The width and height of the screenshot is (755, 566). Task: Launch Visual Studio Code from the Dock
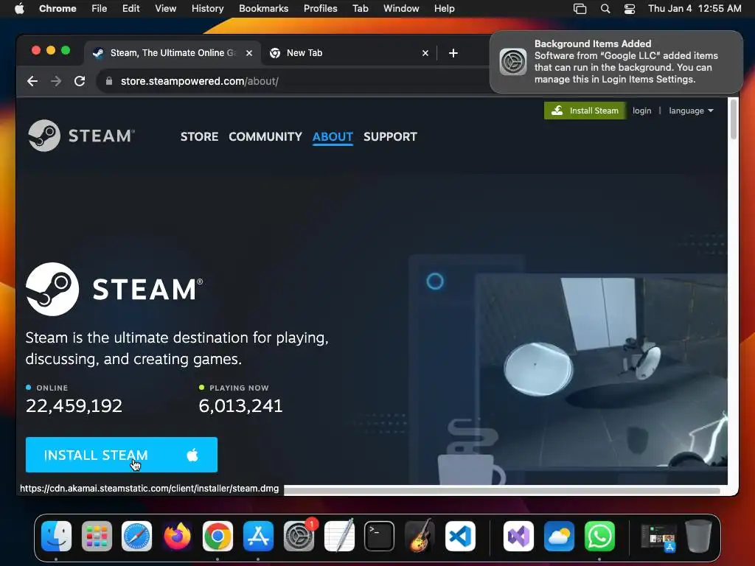[x=460, y=537]
